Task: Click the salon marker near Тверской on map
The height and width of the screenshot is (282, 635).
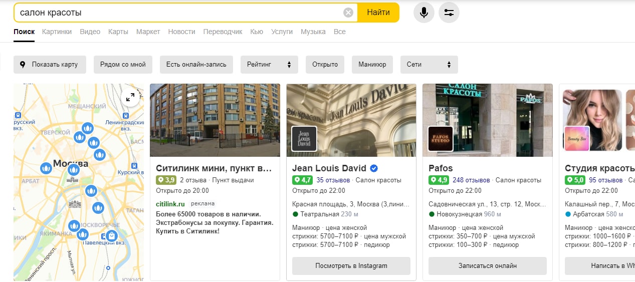Action: pyautogui.click(x=79, y=137)
